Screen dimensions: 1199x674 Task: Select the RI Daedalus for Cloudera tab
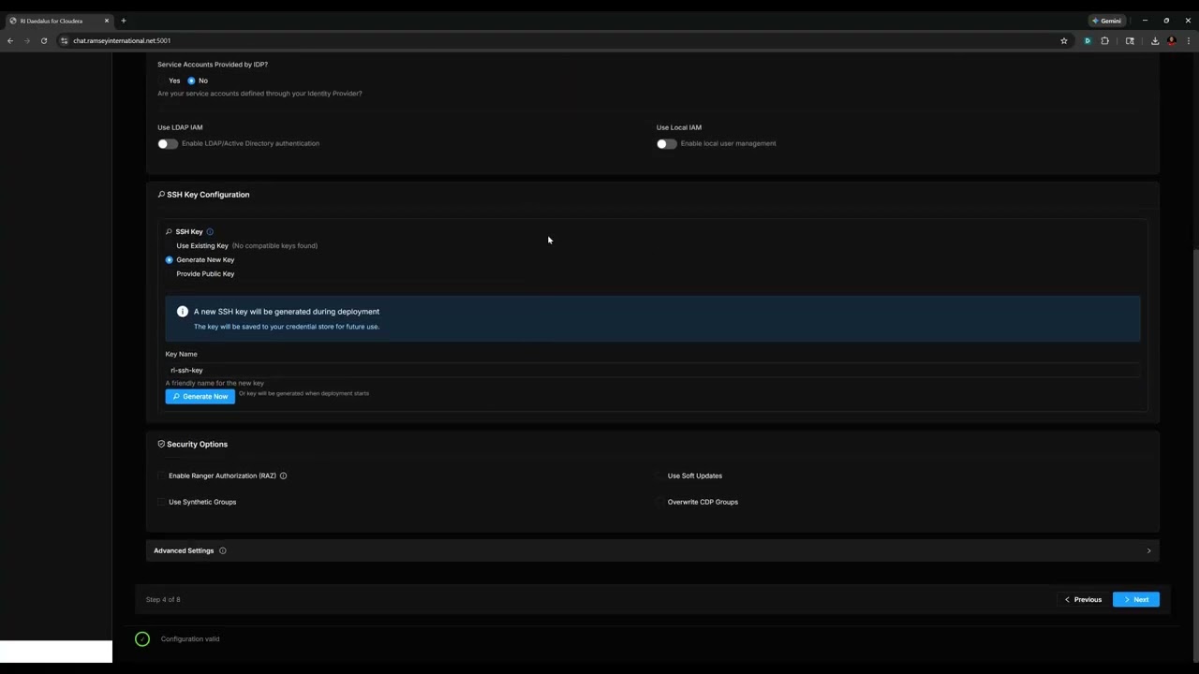59,21
